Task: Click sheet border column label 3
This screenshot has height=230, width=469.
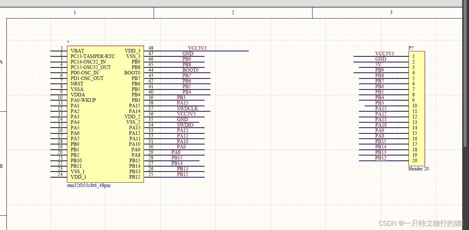Action: (x=391, y=12)
